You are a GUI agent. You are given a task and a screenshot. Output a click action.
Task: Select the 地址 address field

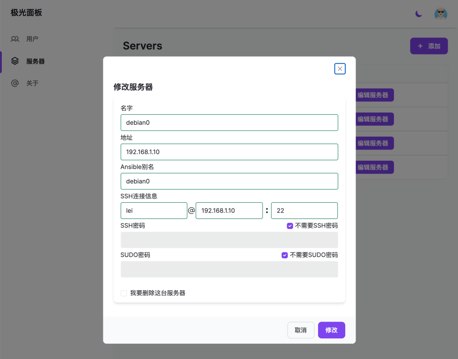(229, 152)
